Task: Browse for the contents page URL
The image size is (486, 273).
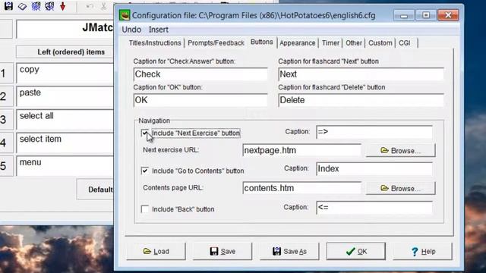Action: (x=400, y=188)
